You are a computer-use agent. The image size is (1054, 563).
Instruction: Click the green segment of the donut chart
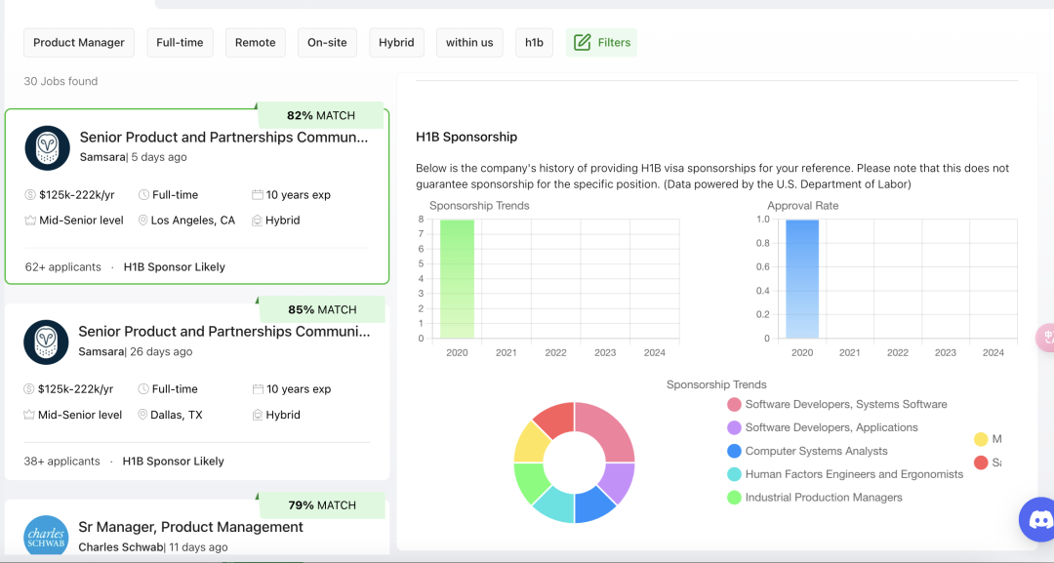click(530, 480)
